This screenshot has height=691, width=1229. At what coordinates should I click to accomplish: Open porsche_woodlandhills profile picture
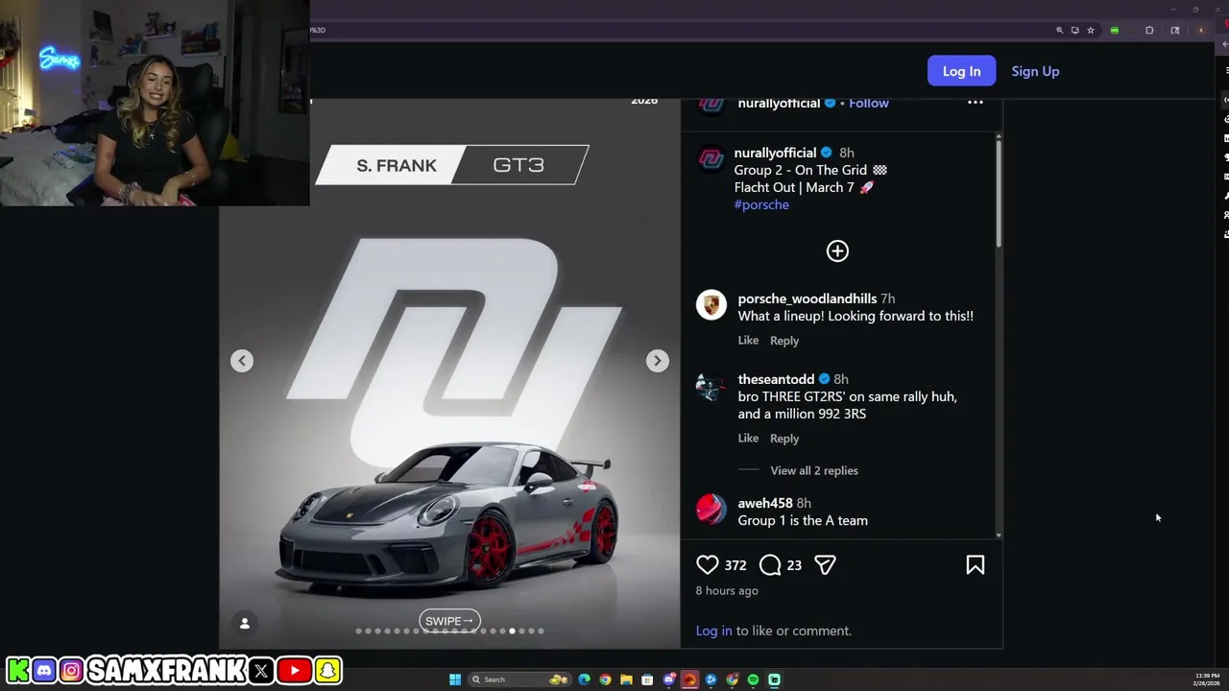711,305
